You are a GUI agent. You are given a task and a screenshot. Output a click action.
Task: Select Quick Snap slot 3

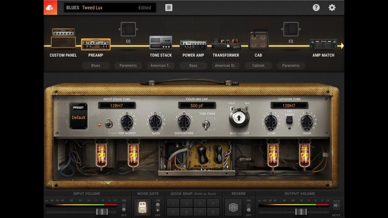point(200,203)
